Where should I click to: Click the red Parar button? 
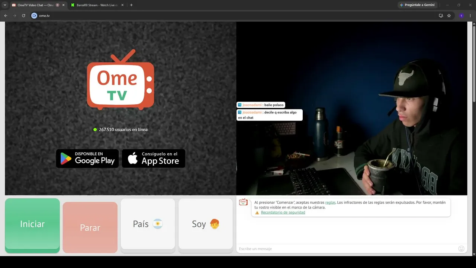[x=90, y=227]
